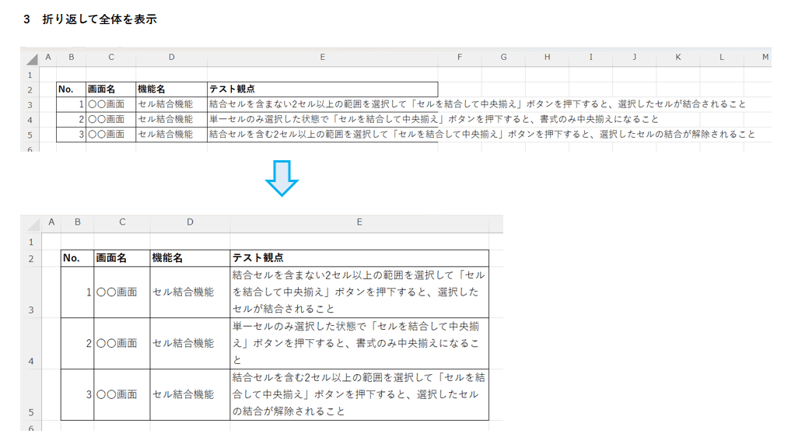Click the wrapped three-line cell ending 'の結合が解除されること'

359,395
